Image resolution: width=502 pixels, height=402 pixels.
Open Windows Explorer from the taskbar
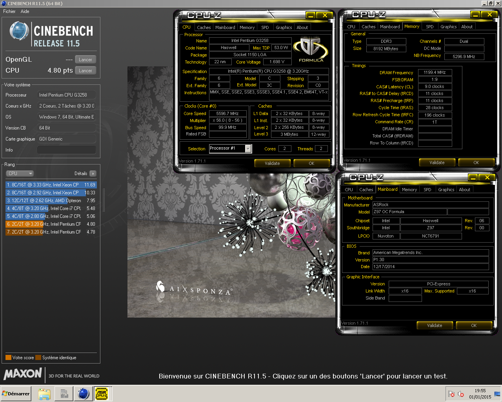(44, 394)
